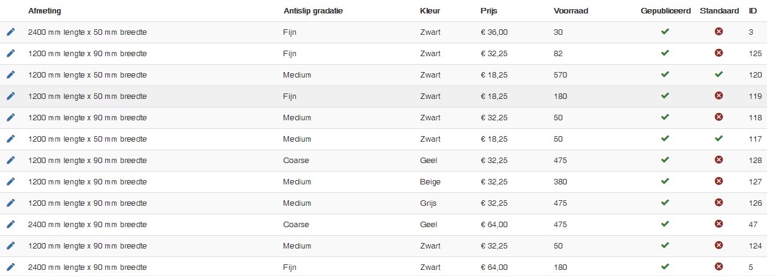This screenshot has width=778, height=276.
Task: Click the edit pencil for row ID 3
Action: click(x=10, y=32)
